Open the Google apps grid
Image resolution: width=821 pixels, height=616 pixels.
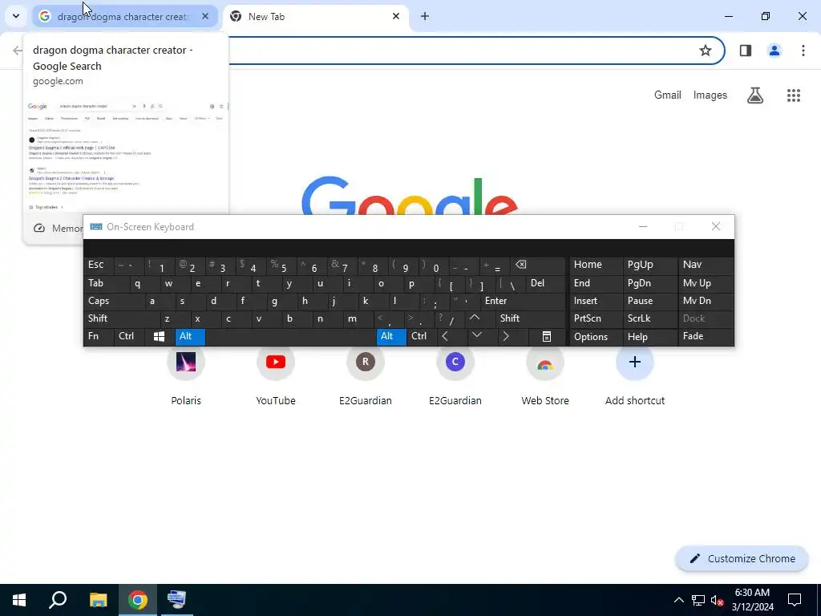pos(794,95)
